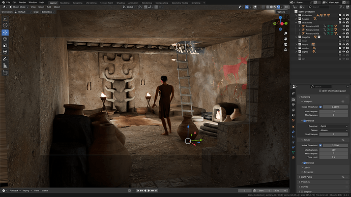The width and height of the screenshot is (351, 197).
Task: Click the Viewport Max Samples field
Action: pos(334,112)
